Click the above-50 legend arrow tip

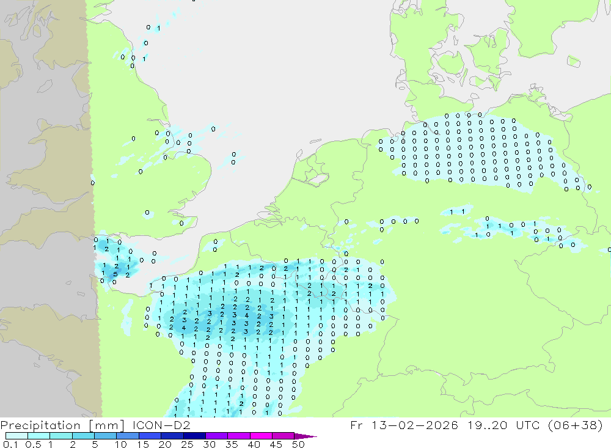[x=306, y=436]
